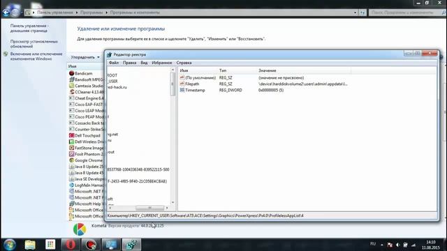Select the LogMeIn Hamachi icon

(71, 185)
